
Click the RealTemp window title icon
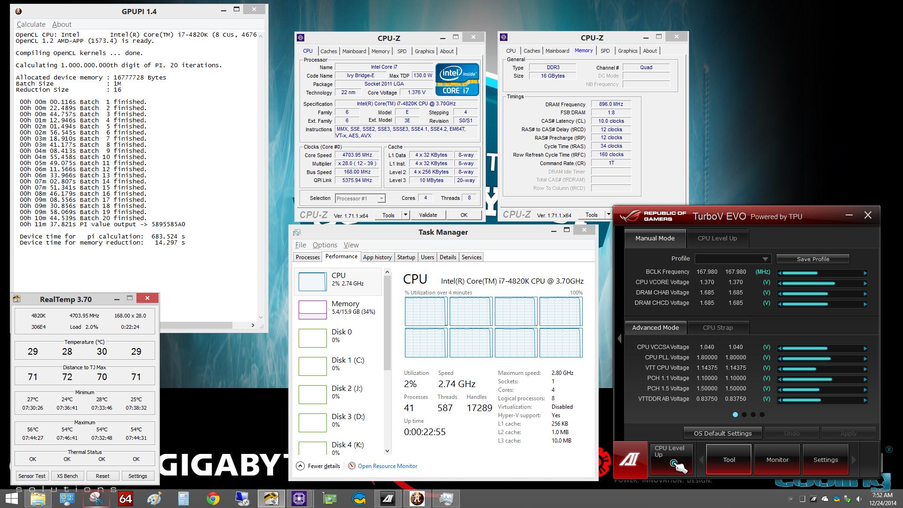16,299
